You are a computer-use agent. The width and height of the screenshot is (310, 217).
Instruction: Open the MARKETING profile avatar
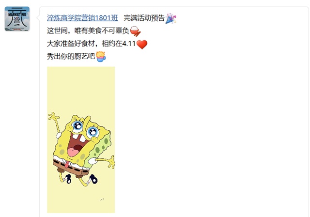[x=17, y=19]
